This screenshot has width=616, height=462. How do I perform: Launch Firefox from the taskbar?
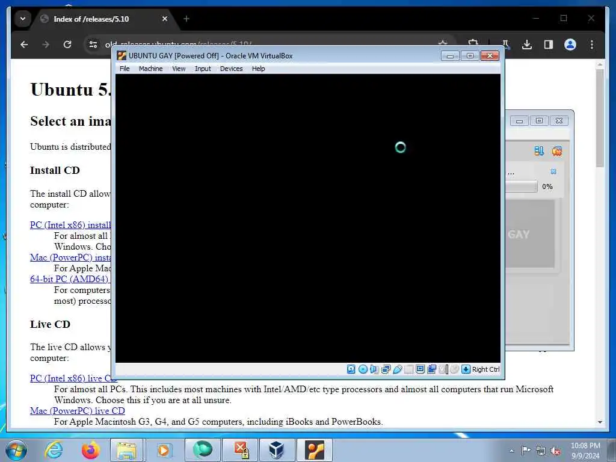tap(90, 450)
